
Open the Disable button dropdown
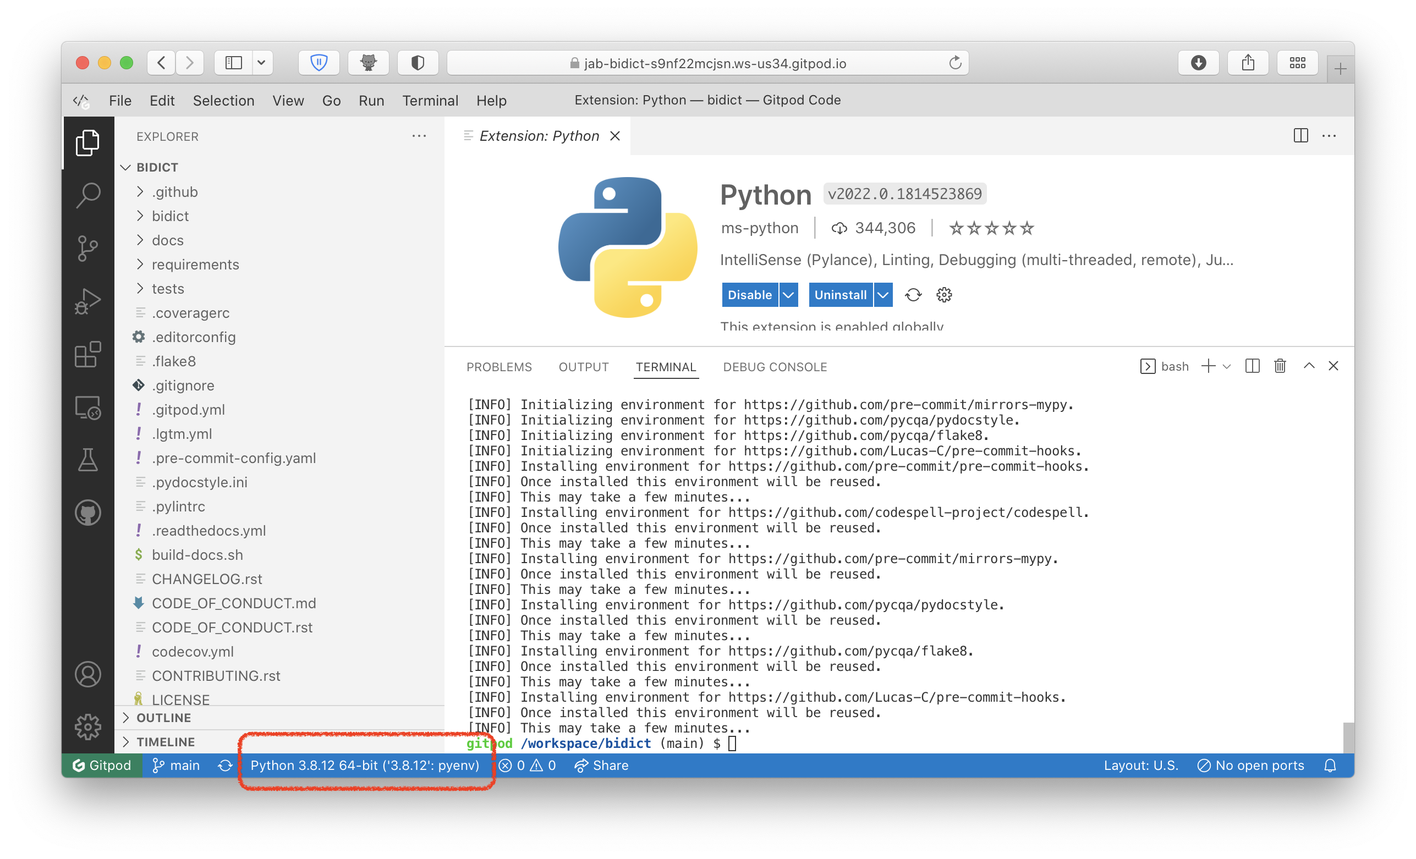[x=788, y=295]
